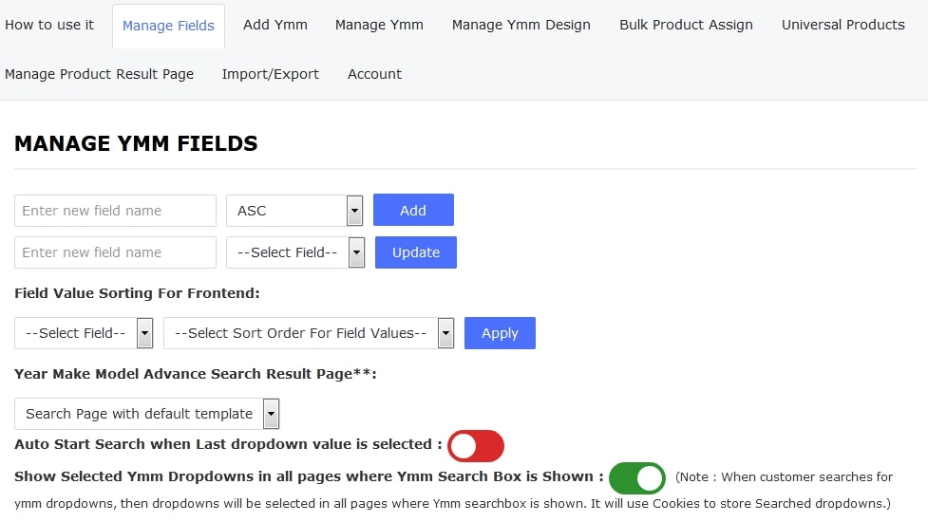This screenshot has width=928, height=522.
Task: Click the blue Add button
Action: 413,211
